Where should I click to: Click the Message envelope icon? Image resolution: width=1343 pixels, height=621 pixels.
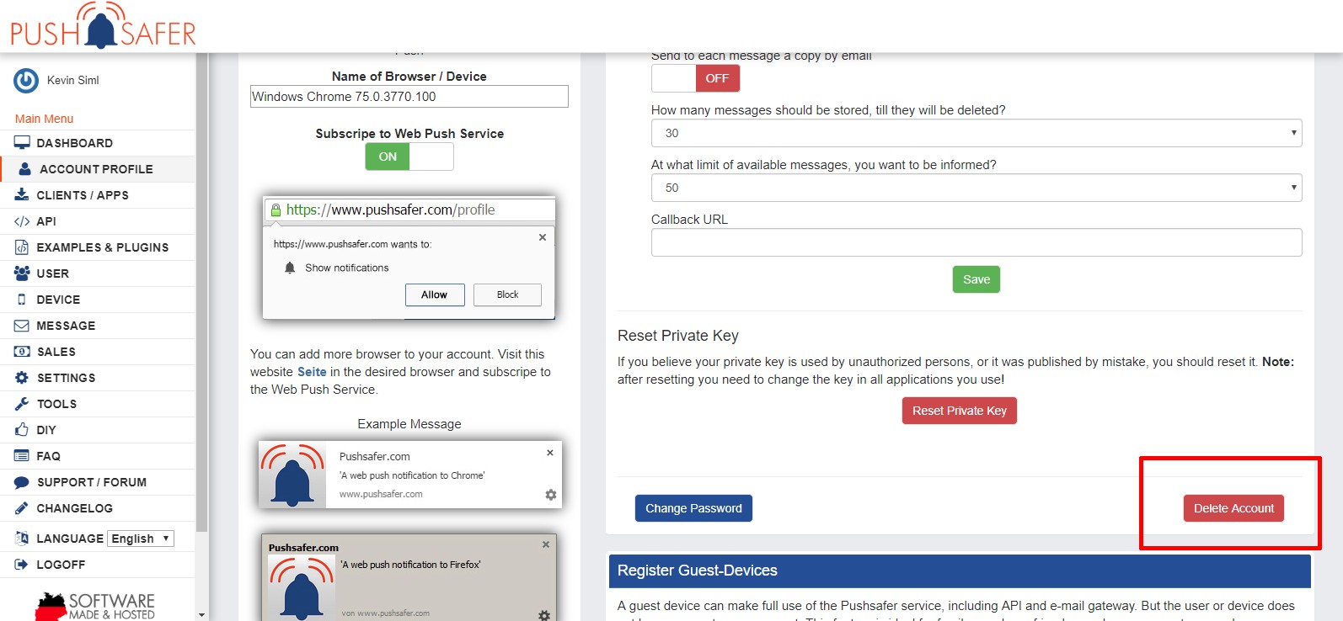click(x=22, y=326)
